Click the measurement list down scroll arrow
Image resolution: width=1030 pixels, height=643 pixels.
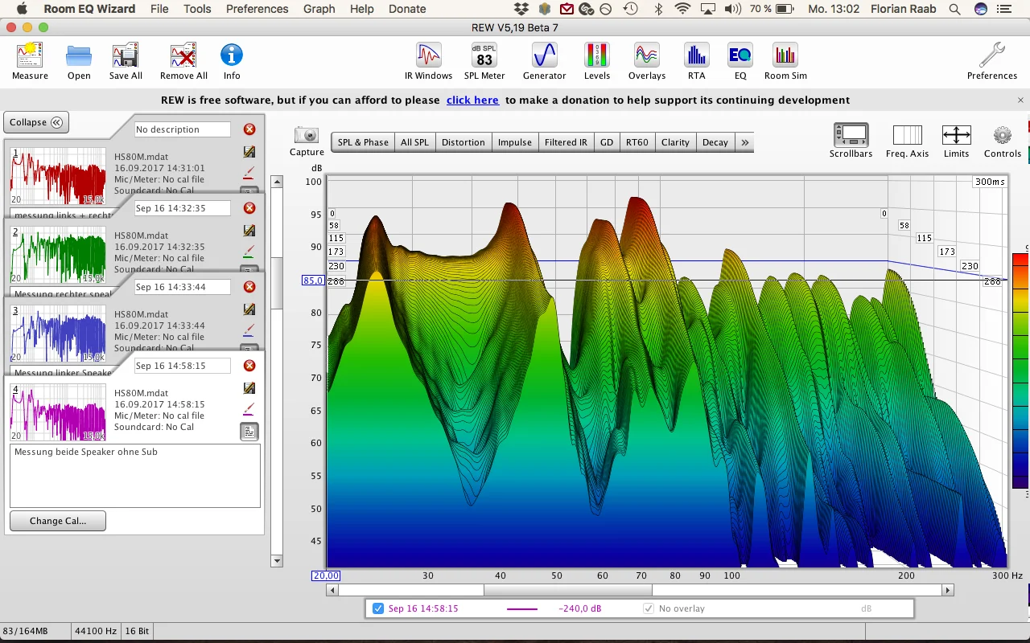277,561
